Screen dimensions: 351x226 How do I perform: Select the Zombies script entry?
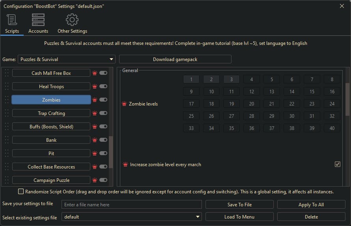pos(51,100)
